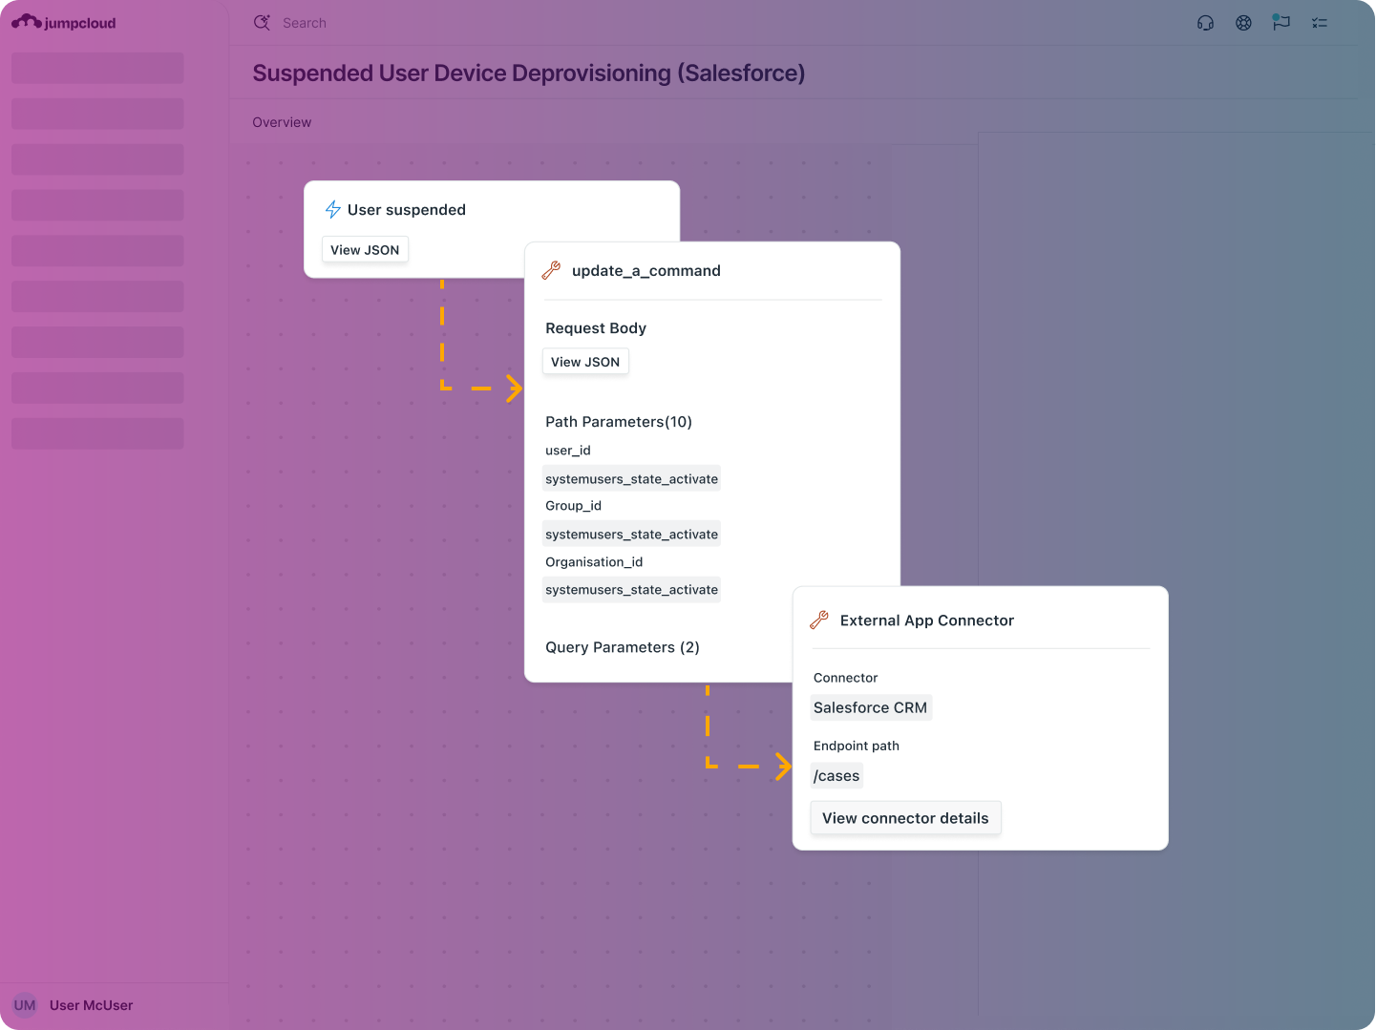Click the Group_id parameter label
The height and width of the screenshot is (1030, 1376).
point(573,505)
